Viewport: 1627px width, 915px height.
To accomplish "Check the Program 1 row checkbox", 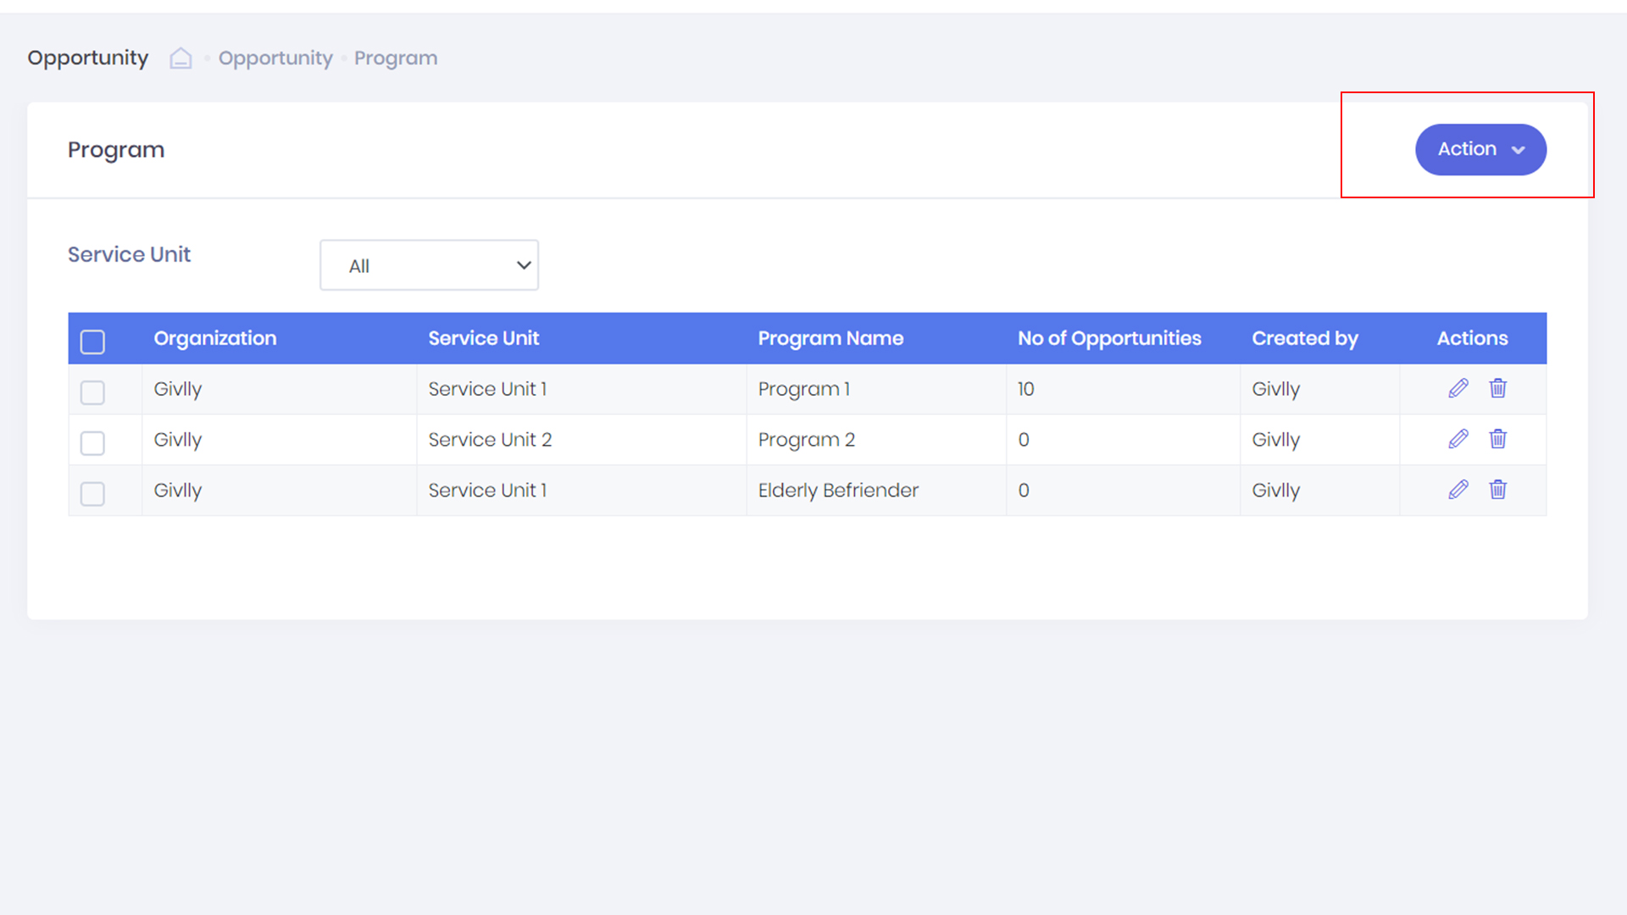I will point(92,392).
